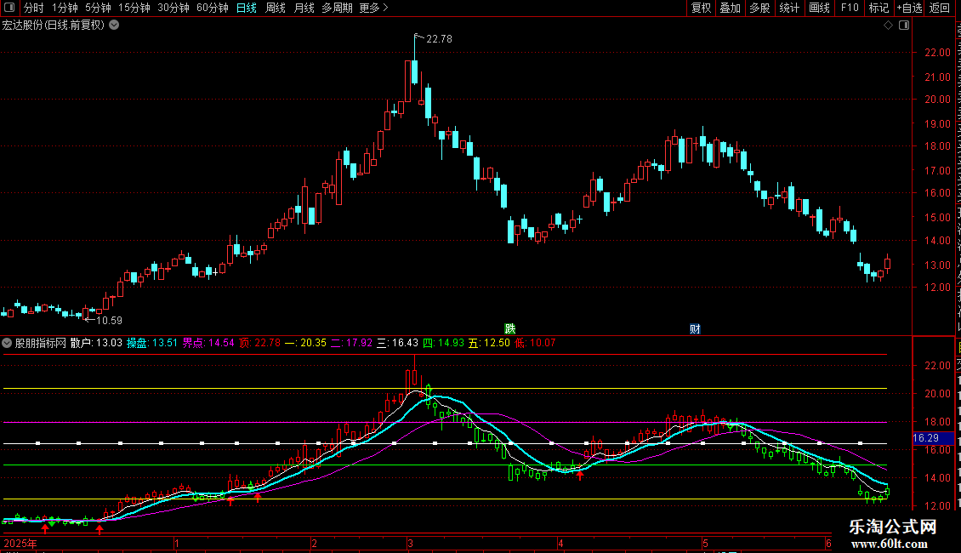
Task: Click the 操盘: 13.51 indicator value
Action: (152, 344)
